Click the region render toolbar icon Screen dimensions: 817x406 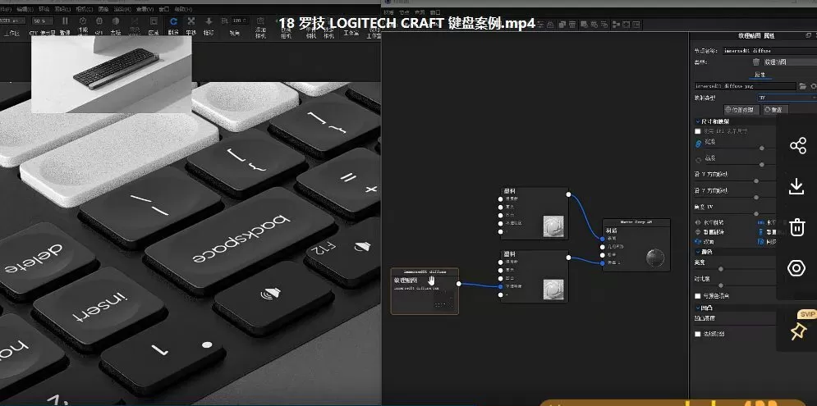[154, 21]
